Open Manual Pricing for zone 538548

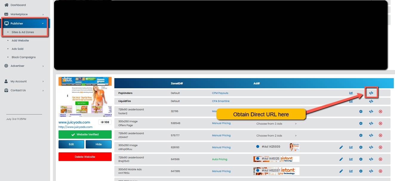[x=221, y=123]
